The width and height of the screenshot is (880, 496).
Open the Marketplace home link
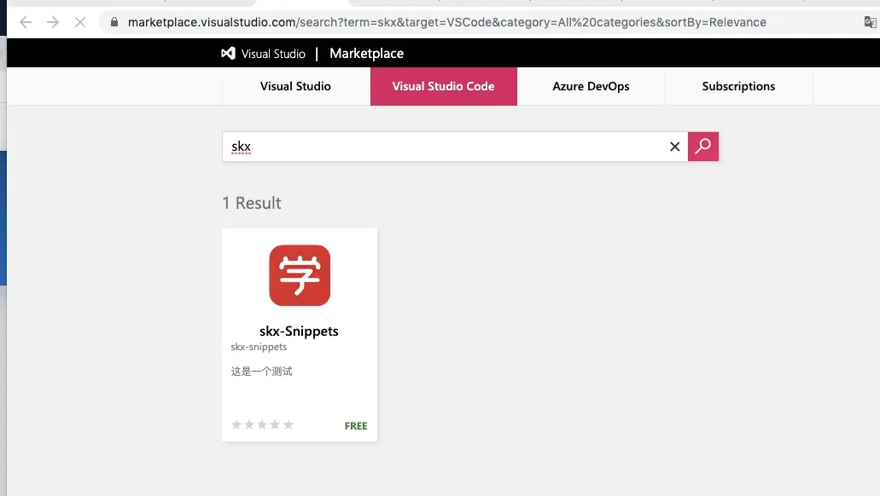click(366, 53)
